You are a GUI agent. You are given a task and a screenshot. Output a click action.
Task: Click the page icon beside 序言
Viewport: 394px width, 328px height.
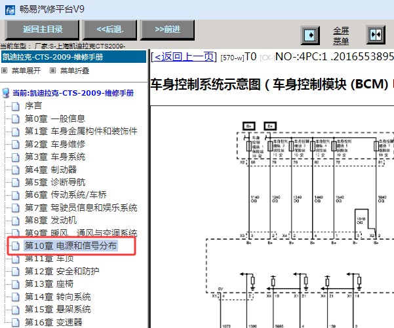pyautogui.click(x=16, y=106)
